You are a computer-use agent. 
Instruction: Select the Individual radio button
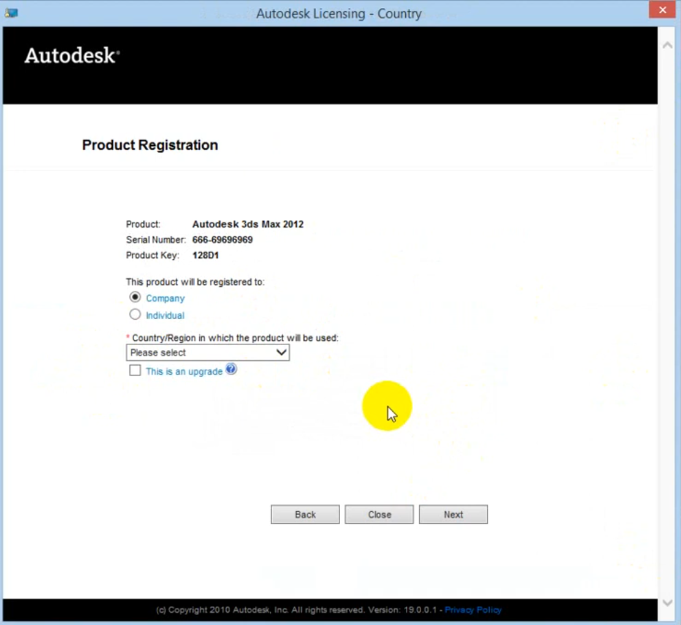pos(135,314)
